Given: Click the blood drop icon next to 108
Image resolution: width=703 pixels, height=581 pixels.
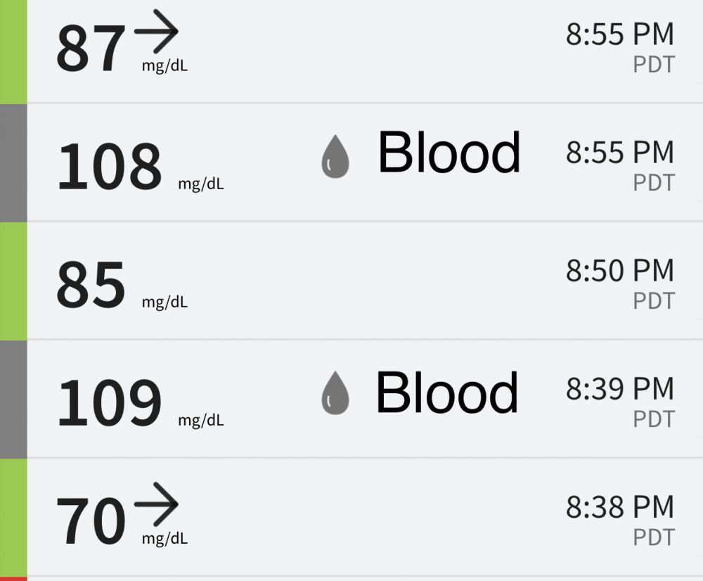Looking at the screenshot, I should [x=335, y=156].
